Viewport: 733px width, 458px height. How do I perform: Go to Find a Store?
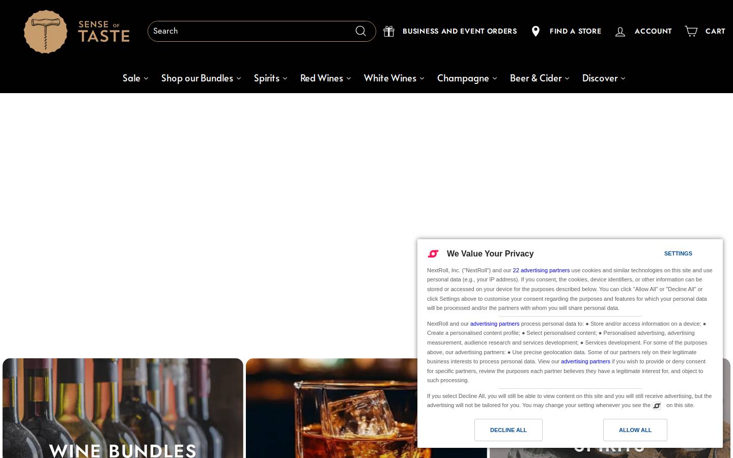pos(575,31)
